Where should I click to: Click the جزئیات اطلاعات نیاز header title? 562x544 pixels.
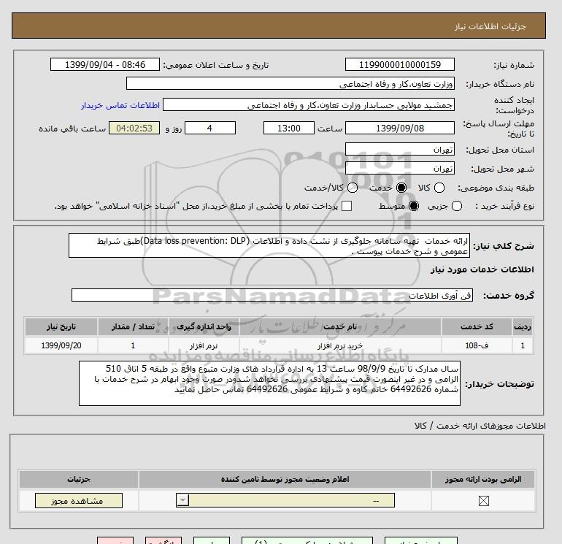pos(490,26)
